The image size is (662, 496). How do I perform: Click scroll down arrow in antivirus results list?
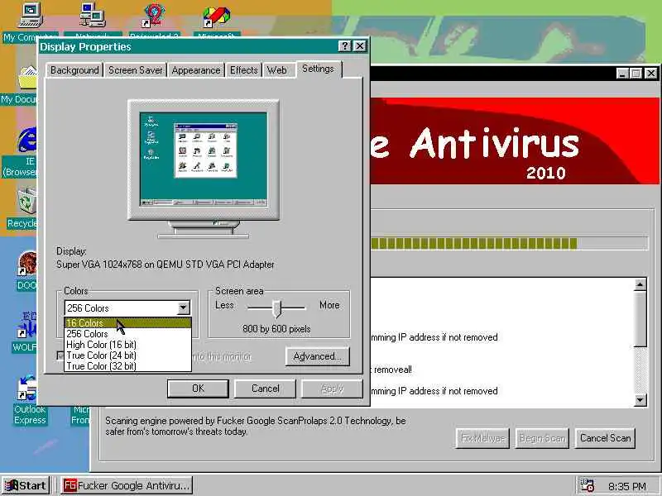coord(640,399)
